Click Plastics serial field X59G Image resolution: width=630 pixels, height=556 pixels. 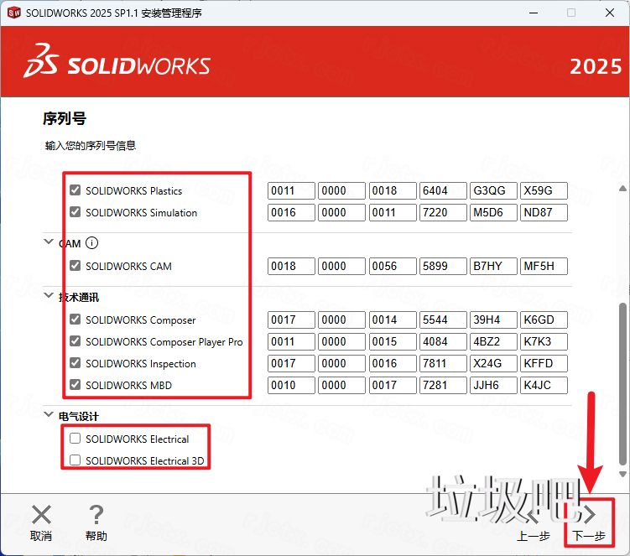click(544, 190)
